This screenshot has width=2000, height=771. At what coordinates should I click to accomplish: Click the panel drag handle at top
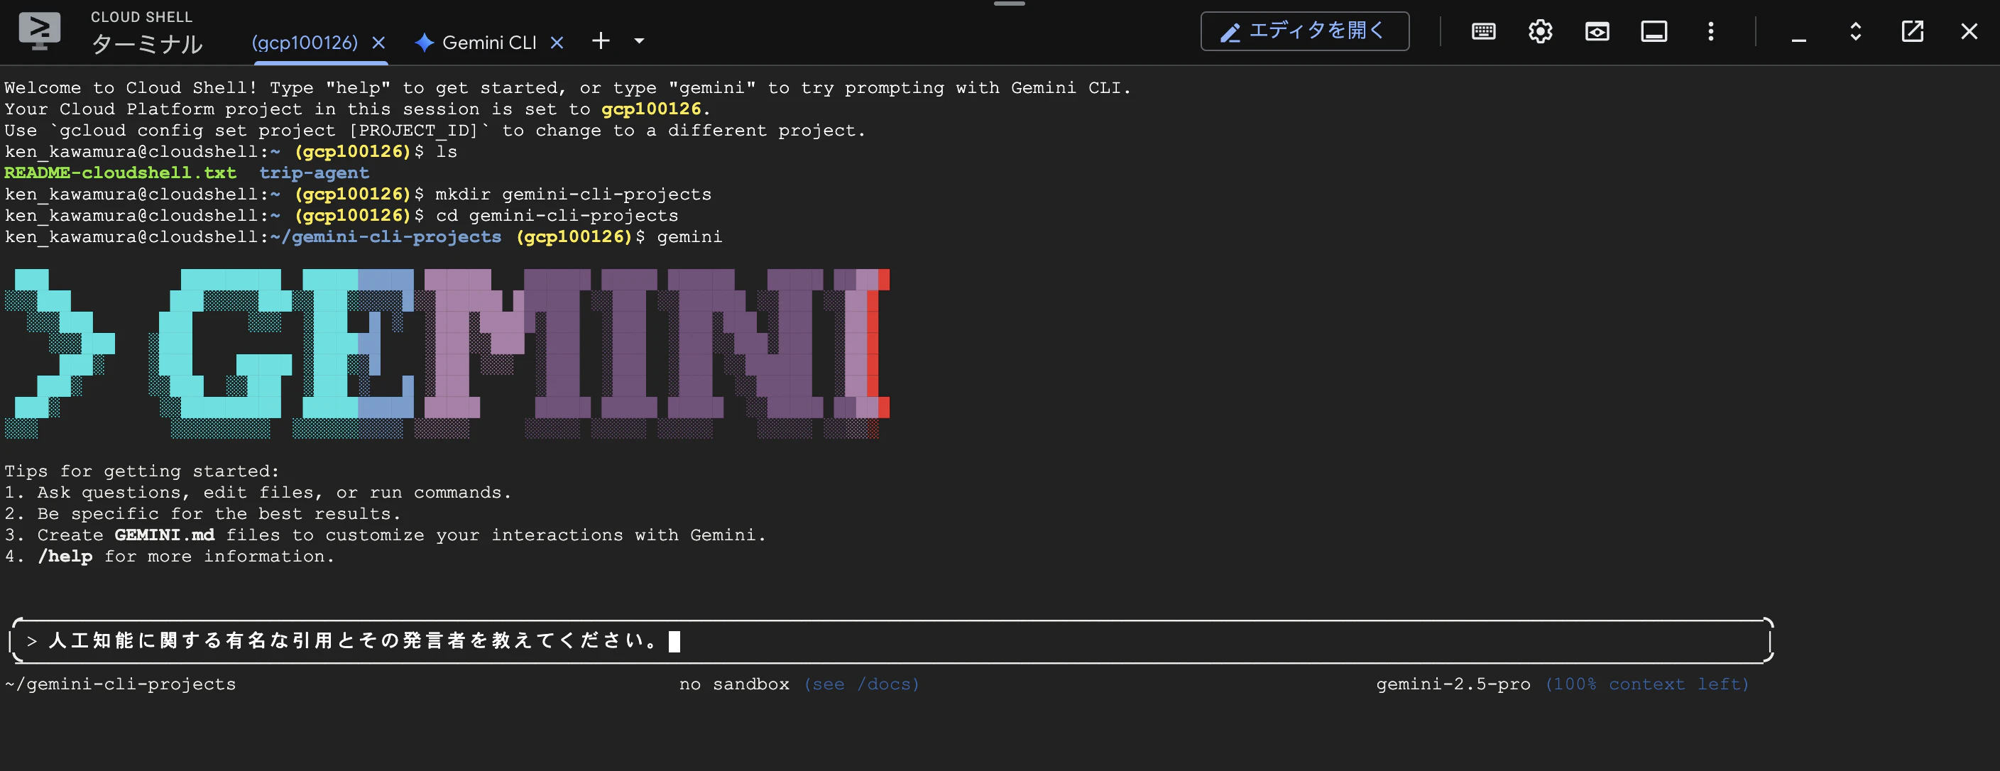[1010, 4]
